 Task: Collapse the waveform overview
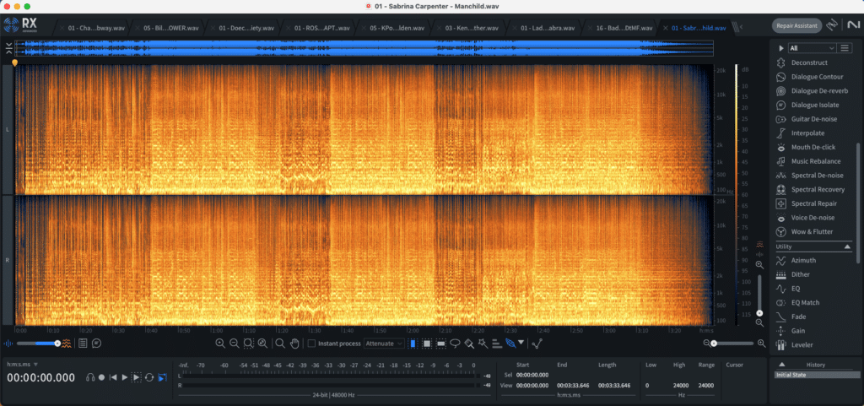(x=8, y=48)
